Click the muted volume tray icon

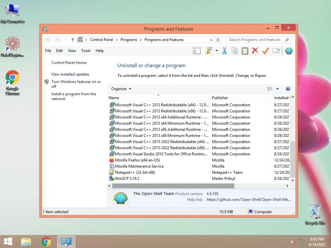(x=293, y=242)
